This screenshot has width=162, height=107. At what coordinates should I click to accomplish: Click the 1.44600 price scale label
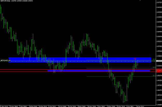point(159,100)
